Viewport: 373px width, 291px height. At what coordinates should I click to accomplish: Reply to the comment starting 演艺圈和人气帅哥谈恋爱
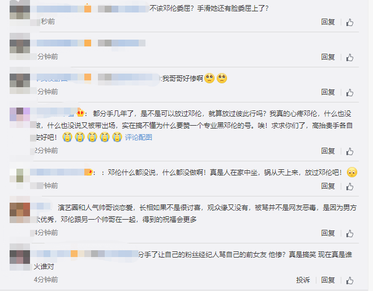(328, 233)
